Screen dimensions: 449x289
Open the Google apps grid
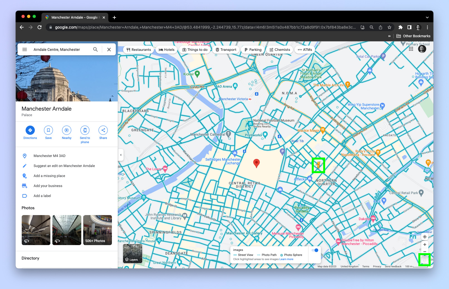click(x=411, y=49)
